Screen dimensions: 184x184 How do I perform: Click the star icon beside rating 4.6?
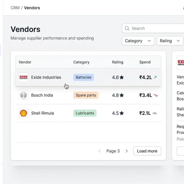click(122, 77)
